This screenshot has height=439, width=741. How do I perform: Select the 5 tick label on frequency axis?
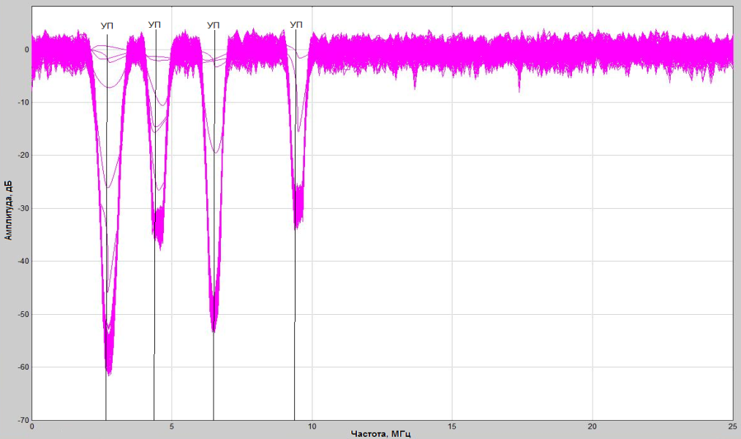[172, 426]
